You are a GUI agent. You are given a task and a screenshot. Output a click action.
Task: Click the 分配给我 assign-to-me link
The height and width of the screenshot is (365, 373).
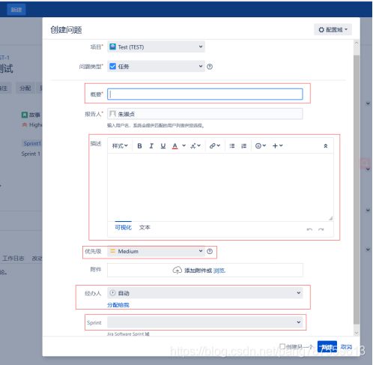coord(118,305)
